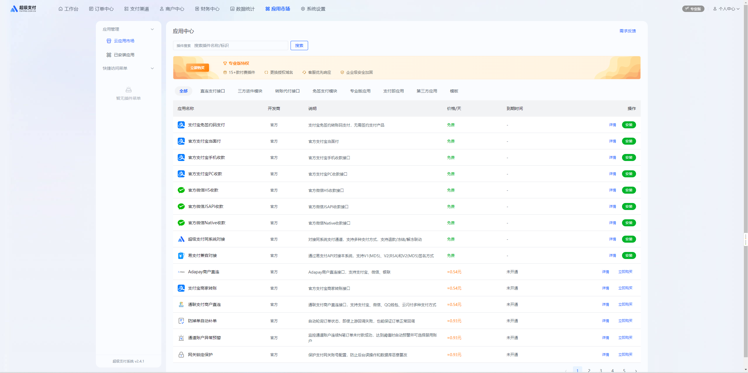This screenshot has height=373, width=748.
Task: Click the 超级支付 logo icon
Action: [14, 9]
